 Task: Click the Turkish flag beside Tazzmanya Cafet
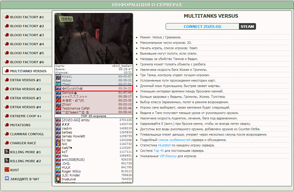coord(58,108)
